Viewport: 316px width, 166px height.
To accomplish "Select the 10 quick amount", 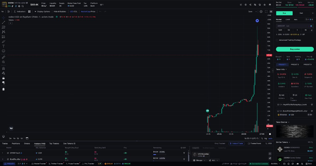I will pos(305,30).
